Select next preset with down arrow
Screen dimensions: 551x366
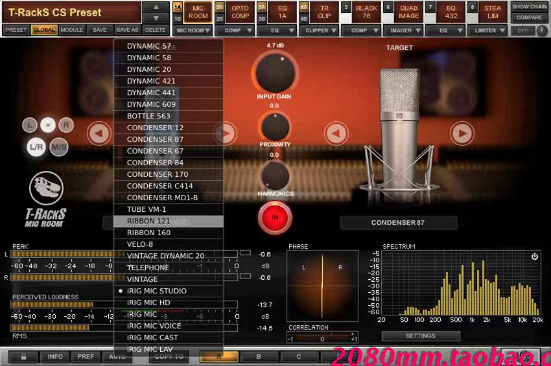click(x=156, y=18)
